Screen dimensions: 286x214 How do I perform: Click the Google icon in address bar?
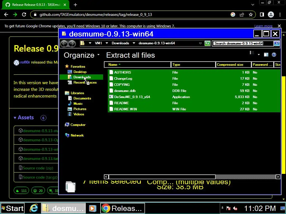[x=233, y=14]
